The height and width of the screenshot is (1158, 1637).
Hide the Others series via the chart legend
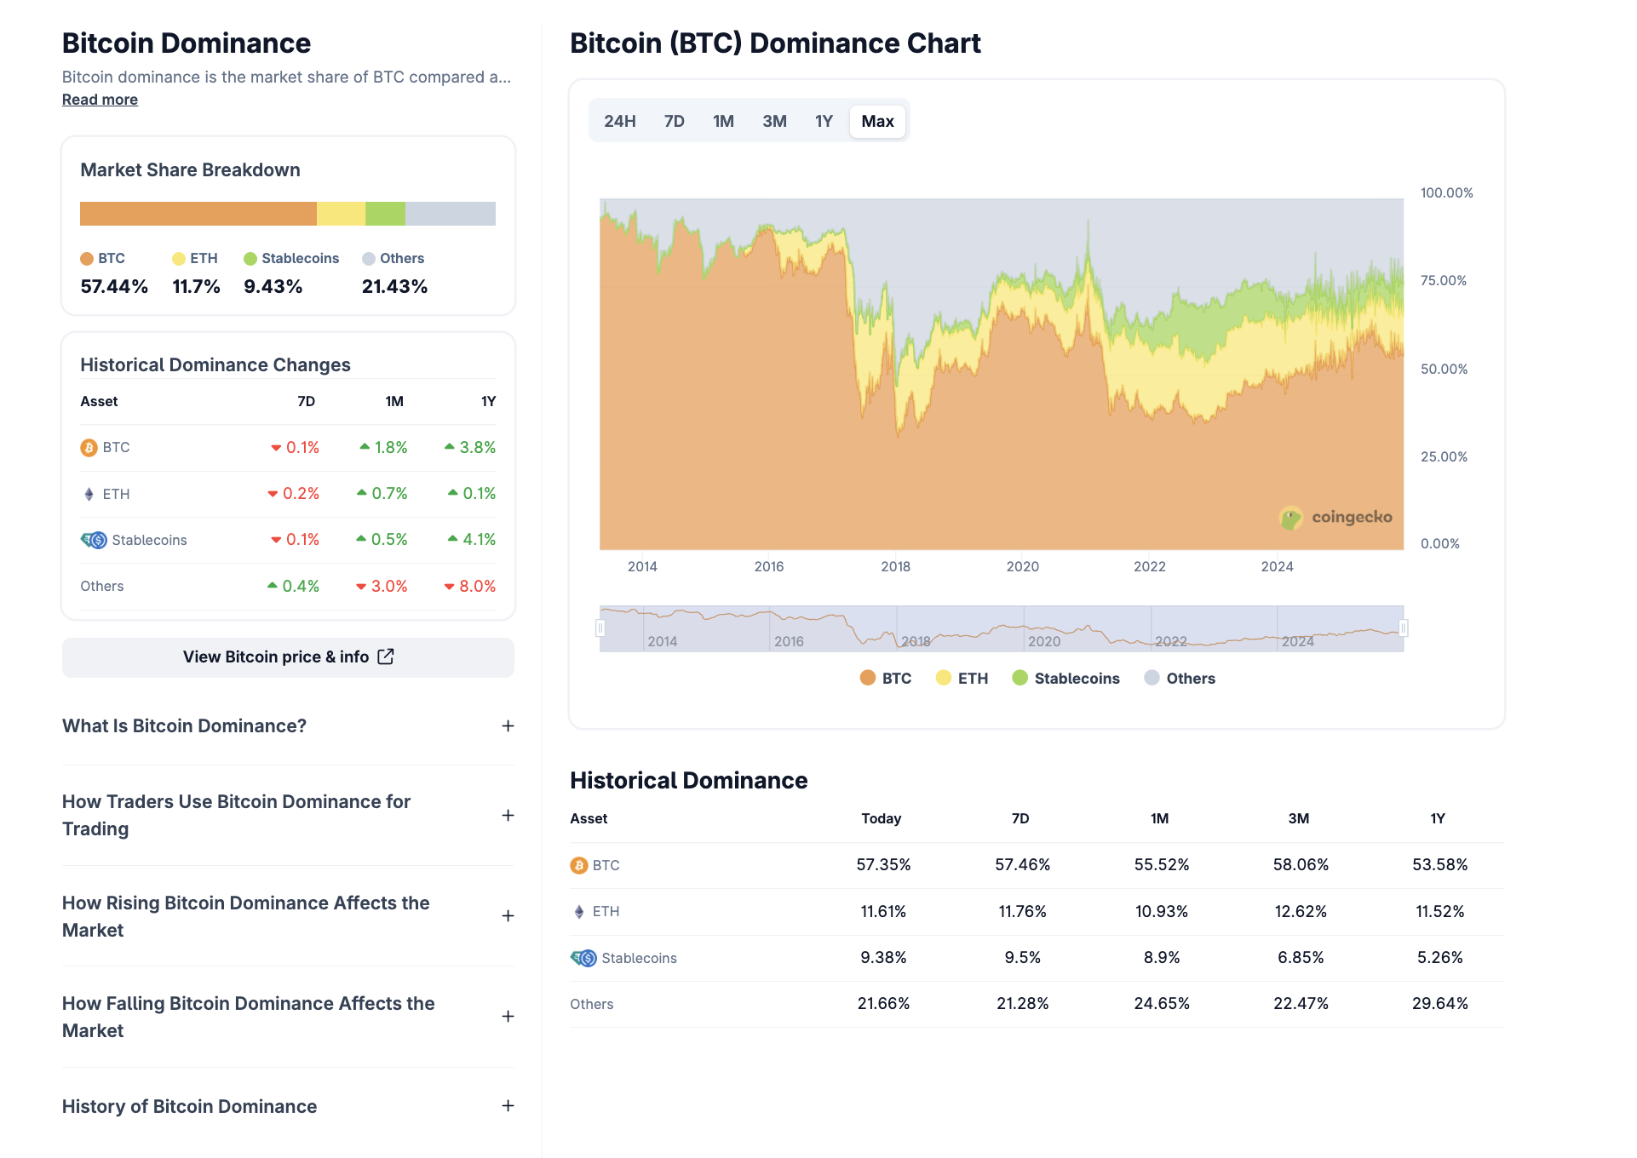click(1179, 678)
